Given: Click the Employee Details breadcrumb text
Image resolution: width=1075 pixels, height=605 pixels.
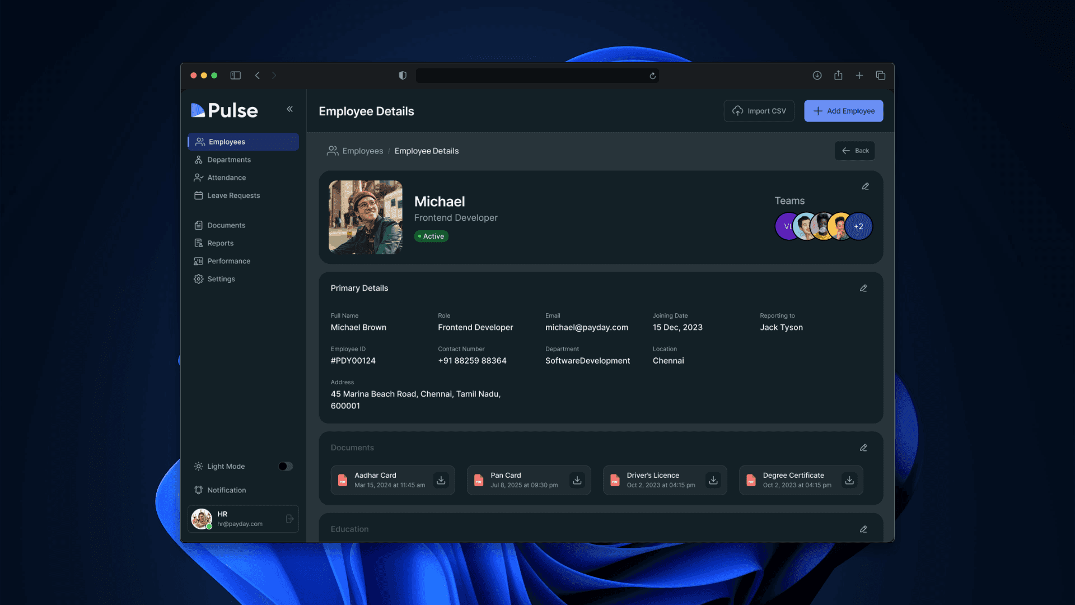Looking at the screenshot, I should [x=426, y=151].
